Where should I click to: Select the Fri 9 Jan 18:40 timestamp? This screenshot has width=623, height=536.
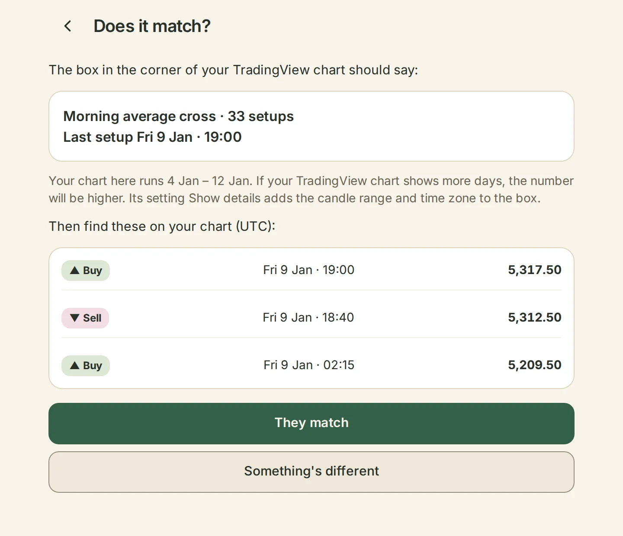pos(308,317)
